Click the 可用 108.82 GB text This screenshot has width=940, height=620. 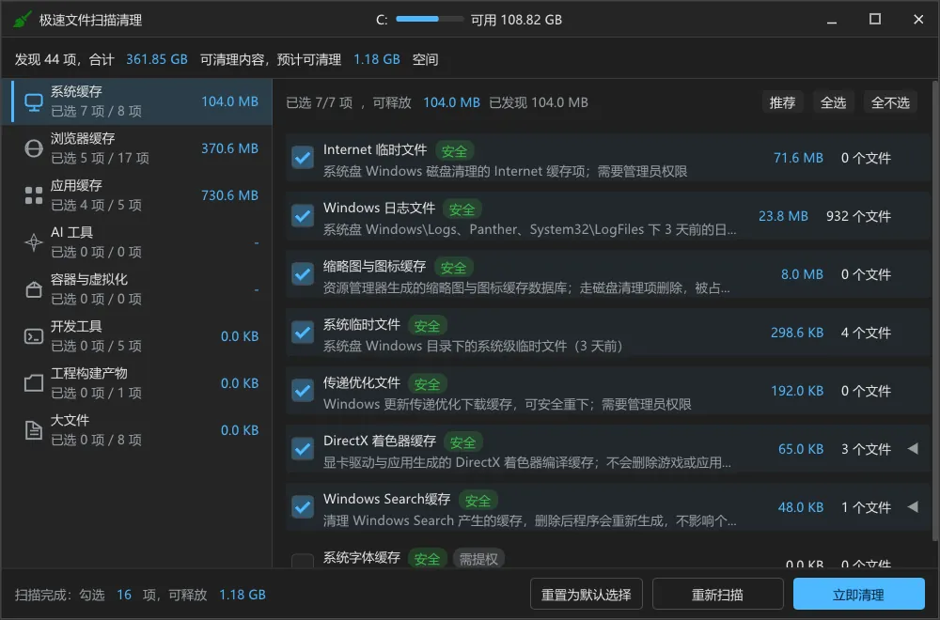point(516,20)
